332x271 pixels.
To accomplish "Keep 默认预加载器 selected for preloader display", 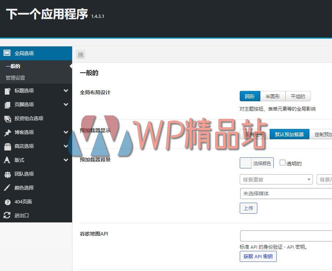I will 289,134.
